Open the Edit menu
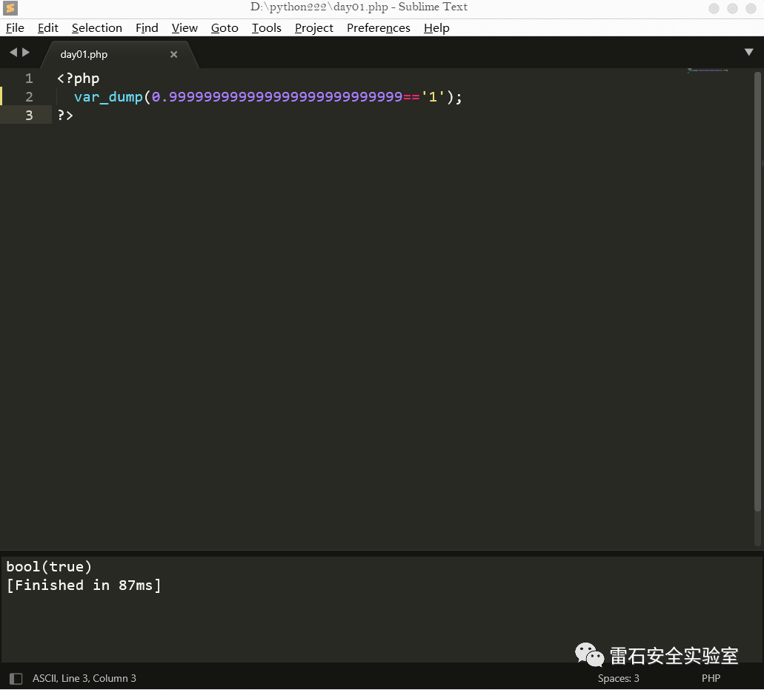 point(48,28)
